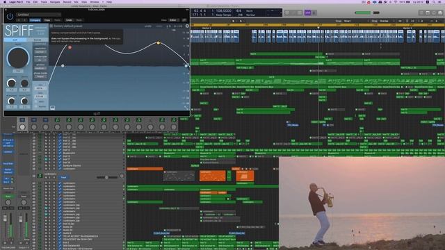
Task: Click the far-right button in Logic control bar
Action: click(x=440, y=12)
